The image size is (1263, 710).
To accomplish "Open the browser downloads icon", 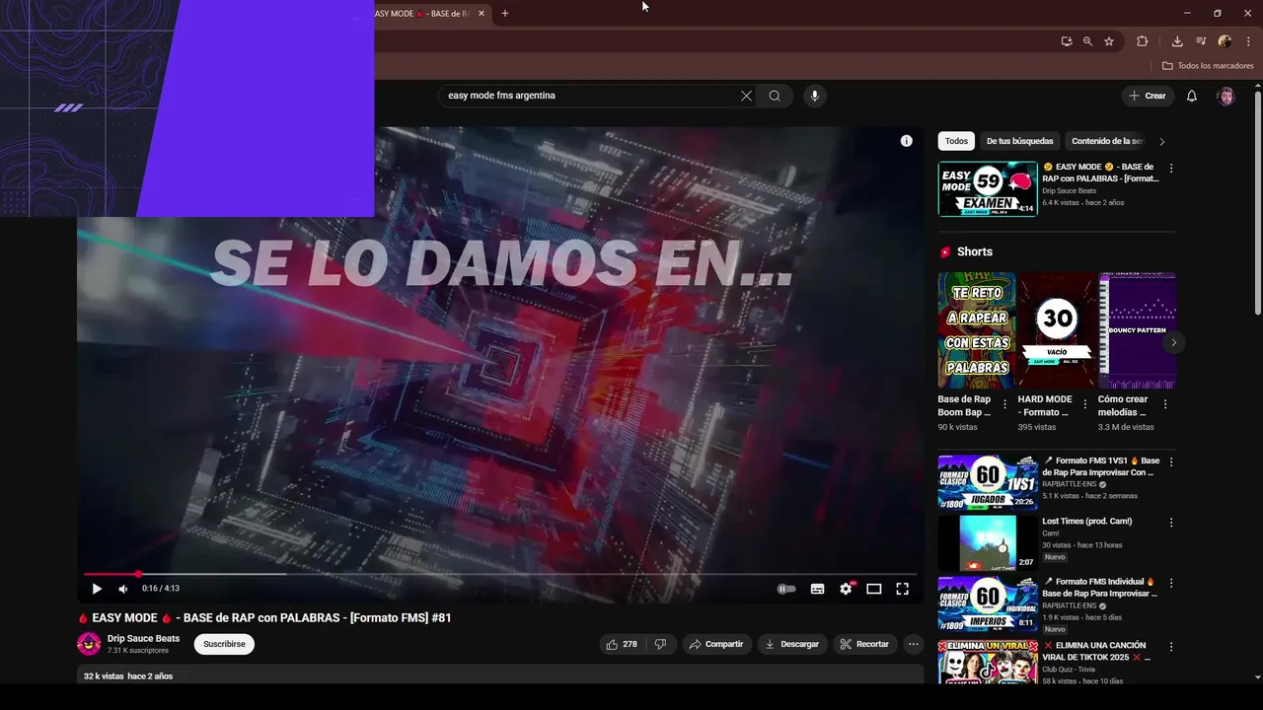I will [1177, 41].
